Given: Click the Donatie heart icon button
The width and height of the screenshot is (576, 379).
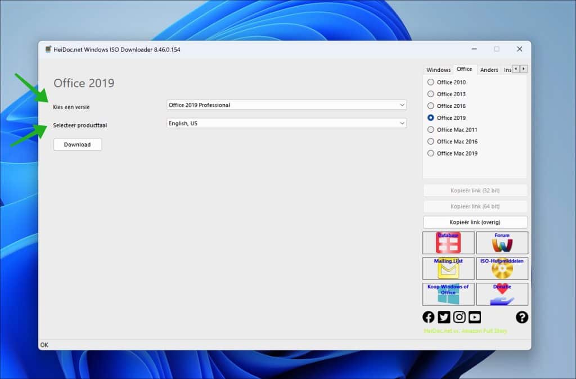Looking at the screenshot, I should (502, 294).
